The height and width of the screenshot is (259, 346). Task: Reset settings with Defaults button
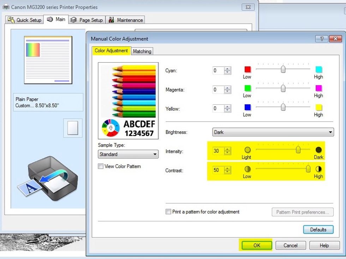coord(318,229)
